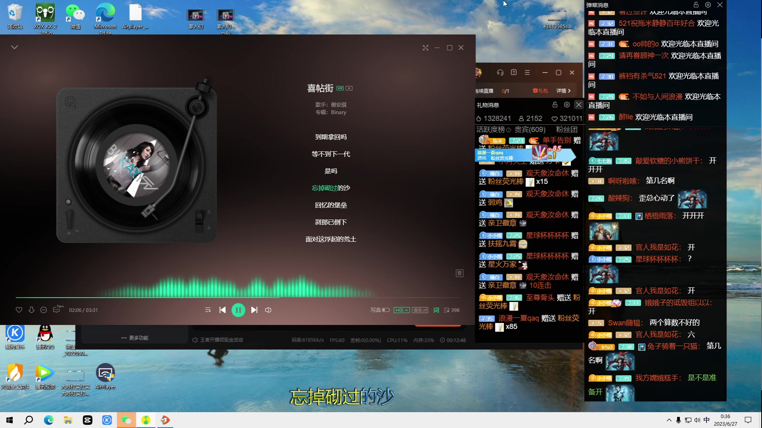Open singer 谢安琪 link
Viewport: 762px width, 428px height.
pos(339,105)
